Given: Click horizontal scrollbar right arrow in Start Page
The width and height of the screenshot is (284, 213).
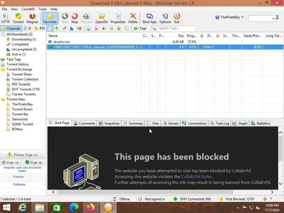Looking at the screenshot, I should point(272,192).
